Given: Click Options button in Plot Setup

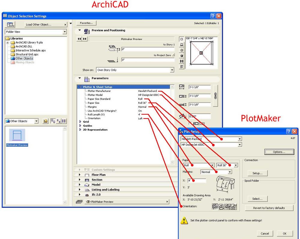Looking at the screenshot, I should (x=279, y=152).
